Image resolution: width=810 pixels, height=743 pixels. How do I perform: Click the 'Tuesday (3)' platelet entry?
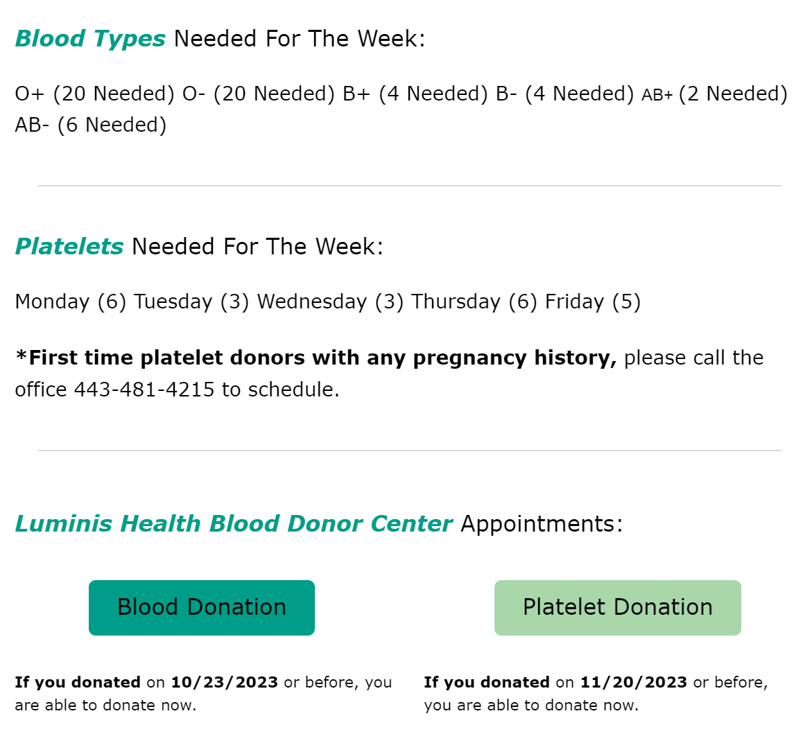point(191,301)
